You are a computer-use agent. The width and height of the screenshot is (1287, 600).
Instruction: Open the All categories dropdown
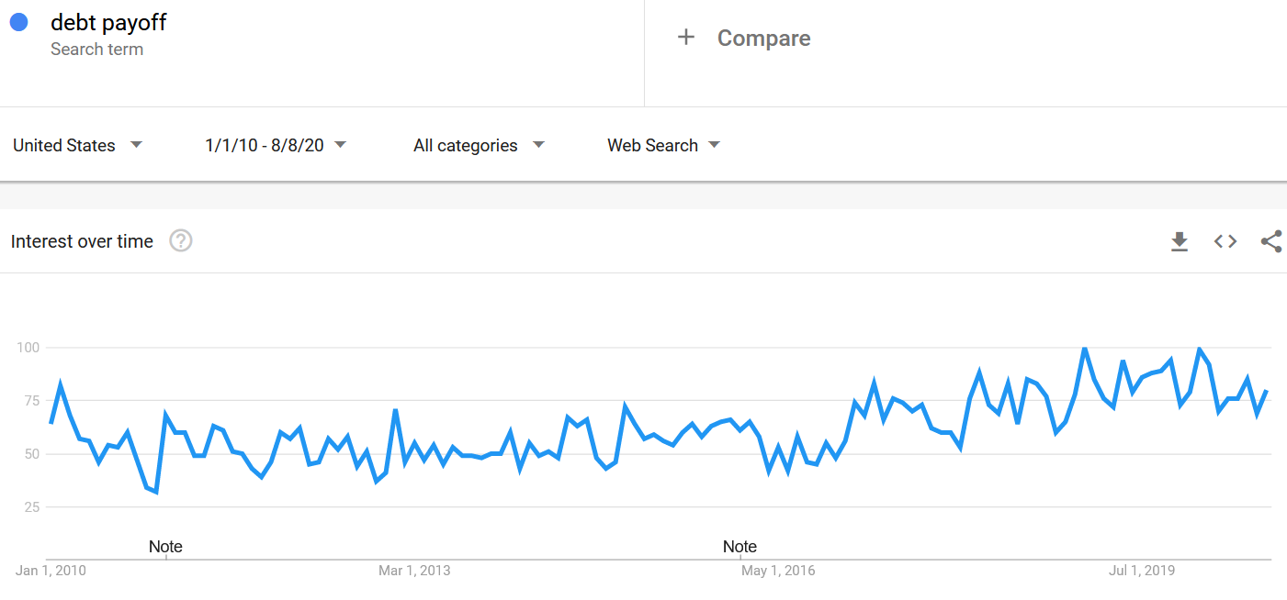tap(479, 145)
